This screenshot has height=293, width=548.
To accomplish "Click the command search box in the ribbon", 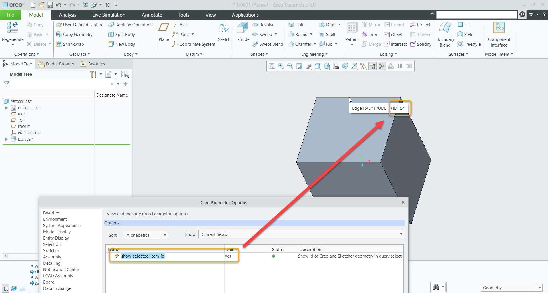I will [x=477, y=14].
